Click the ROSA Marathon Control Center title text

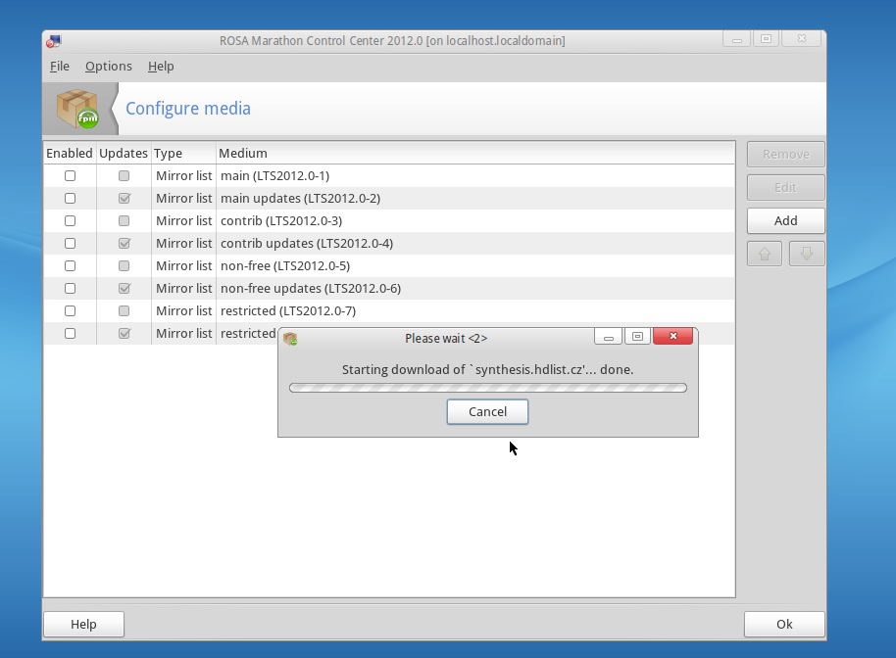[392, 41]
